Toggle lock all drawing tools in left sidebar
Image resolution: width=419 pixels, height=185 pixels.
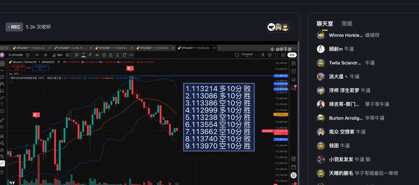[2, 150]
